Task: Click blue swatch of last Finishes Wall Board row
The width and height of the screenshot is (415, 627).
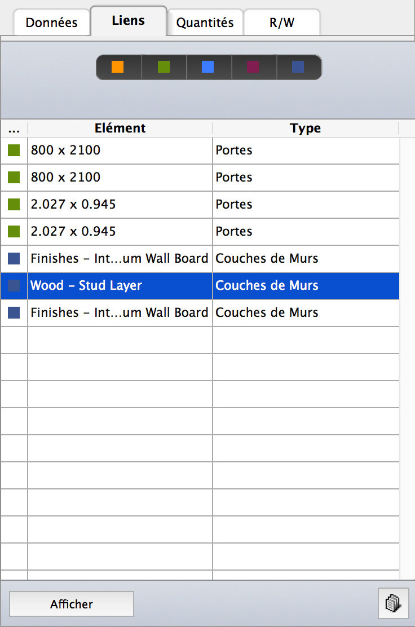Action: [14, 313]
